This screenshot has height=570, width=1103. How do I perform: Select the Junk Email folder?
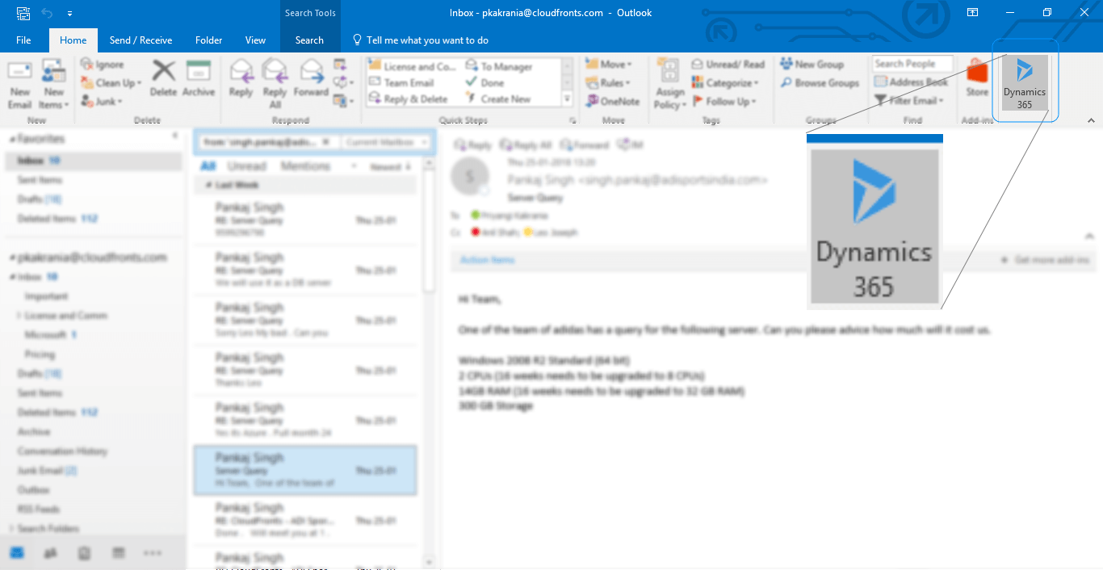[x=48, y=471]
